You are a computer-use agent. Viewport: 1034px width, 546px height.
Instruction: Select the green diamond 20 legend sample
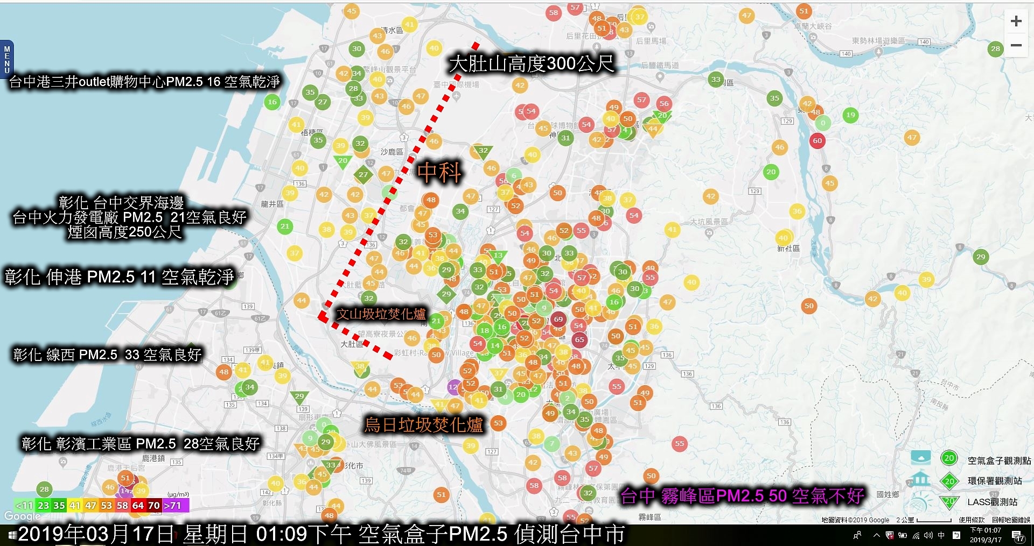949,481
